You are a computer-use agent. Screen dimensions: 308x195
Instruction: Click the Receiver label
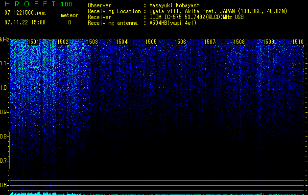pyautogui.click(x=99, y=17)
